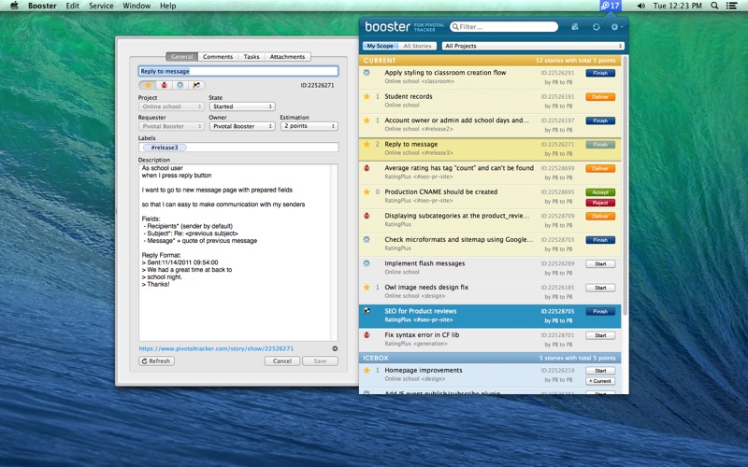This screenshot has width=748, height=467.
Task: Click star icon of Production CNAME story
Action: pyautogui.click(x=367, y=191)
